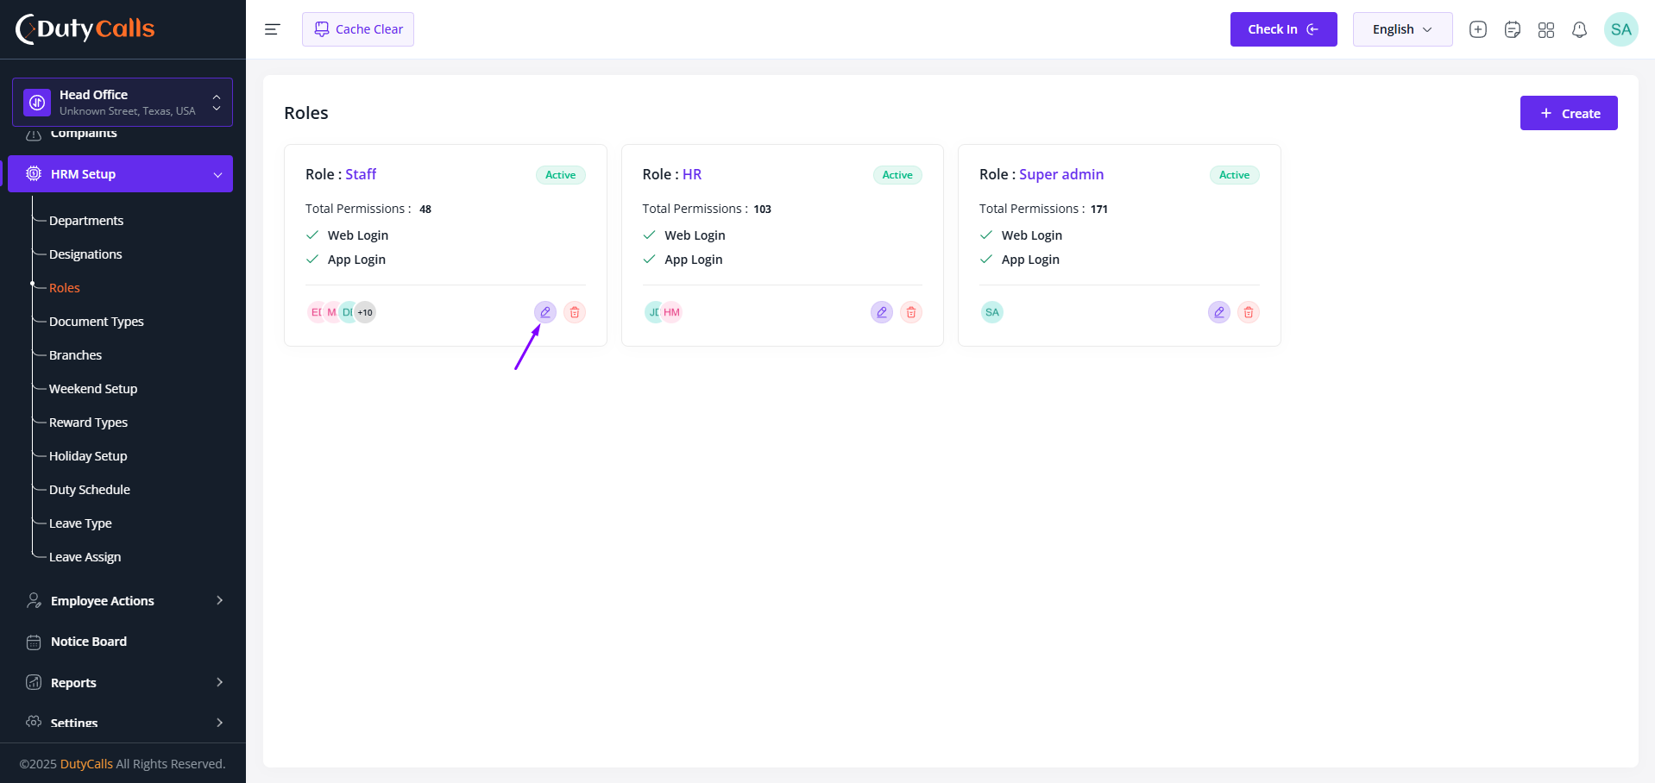Expand the Reports menu arrow

point(219,682)
